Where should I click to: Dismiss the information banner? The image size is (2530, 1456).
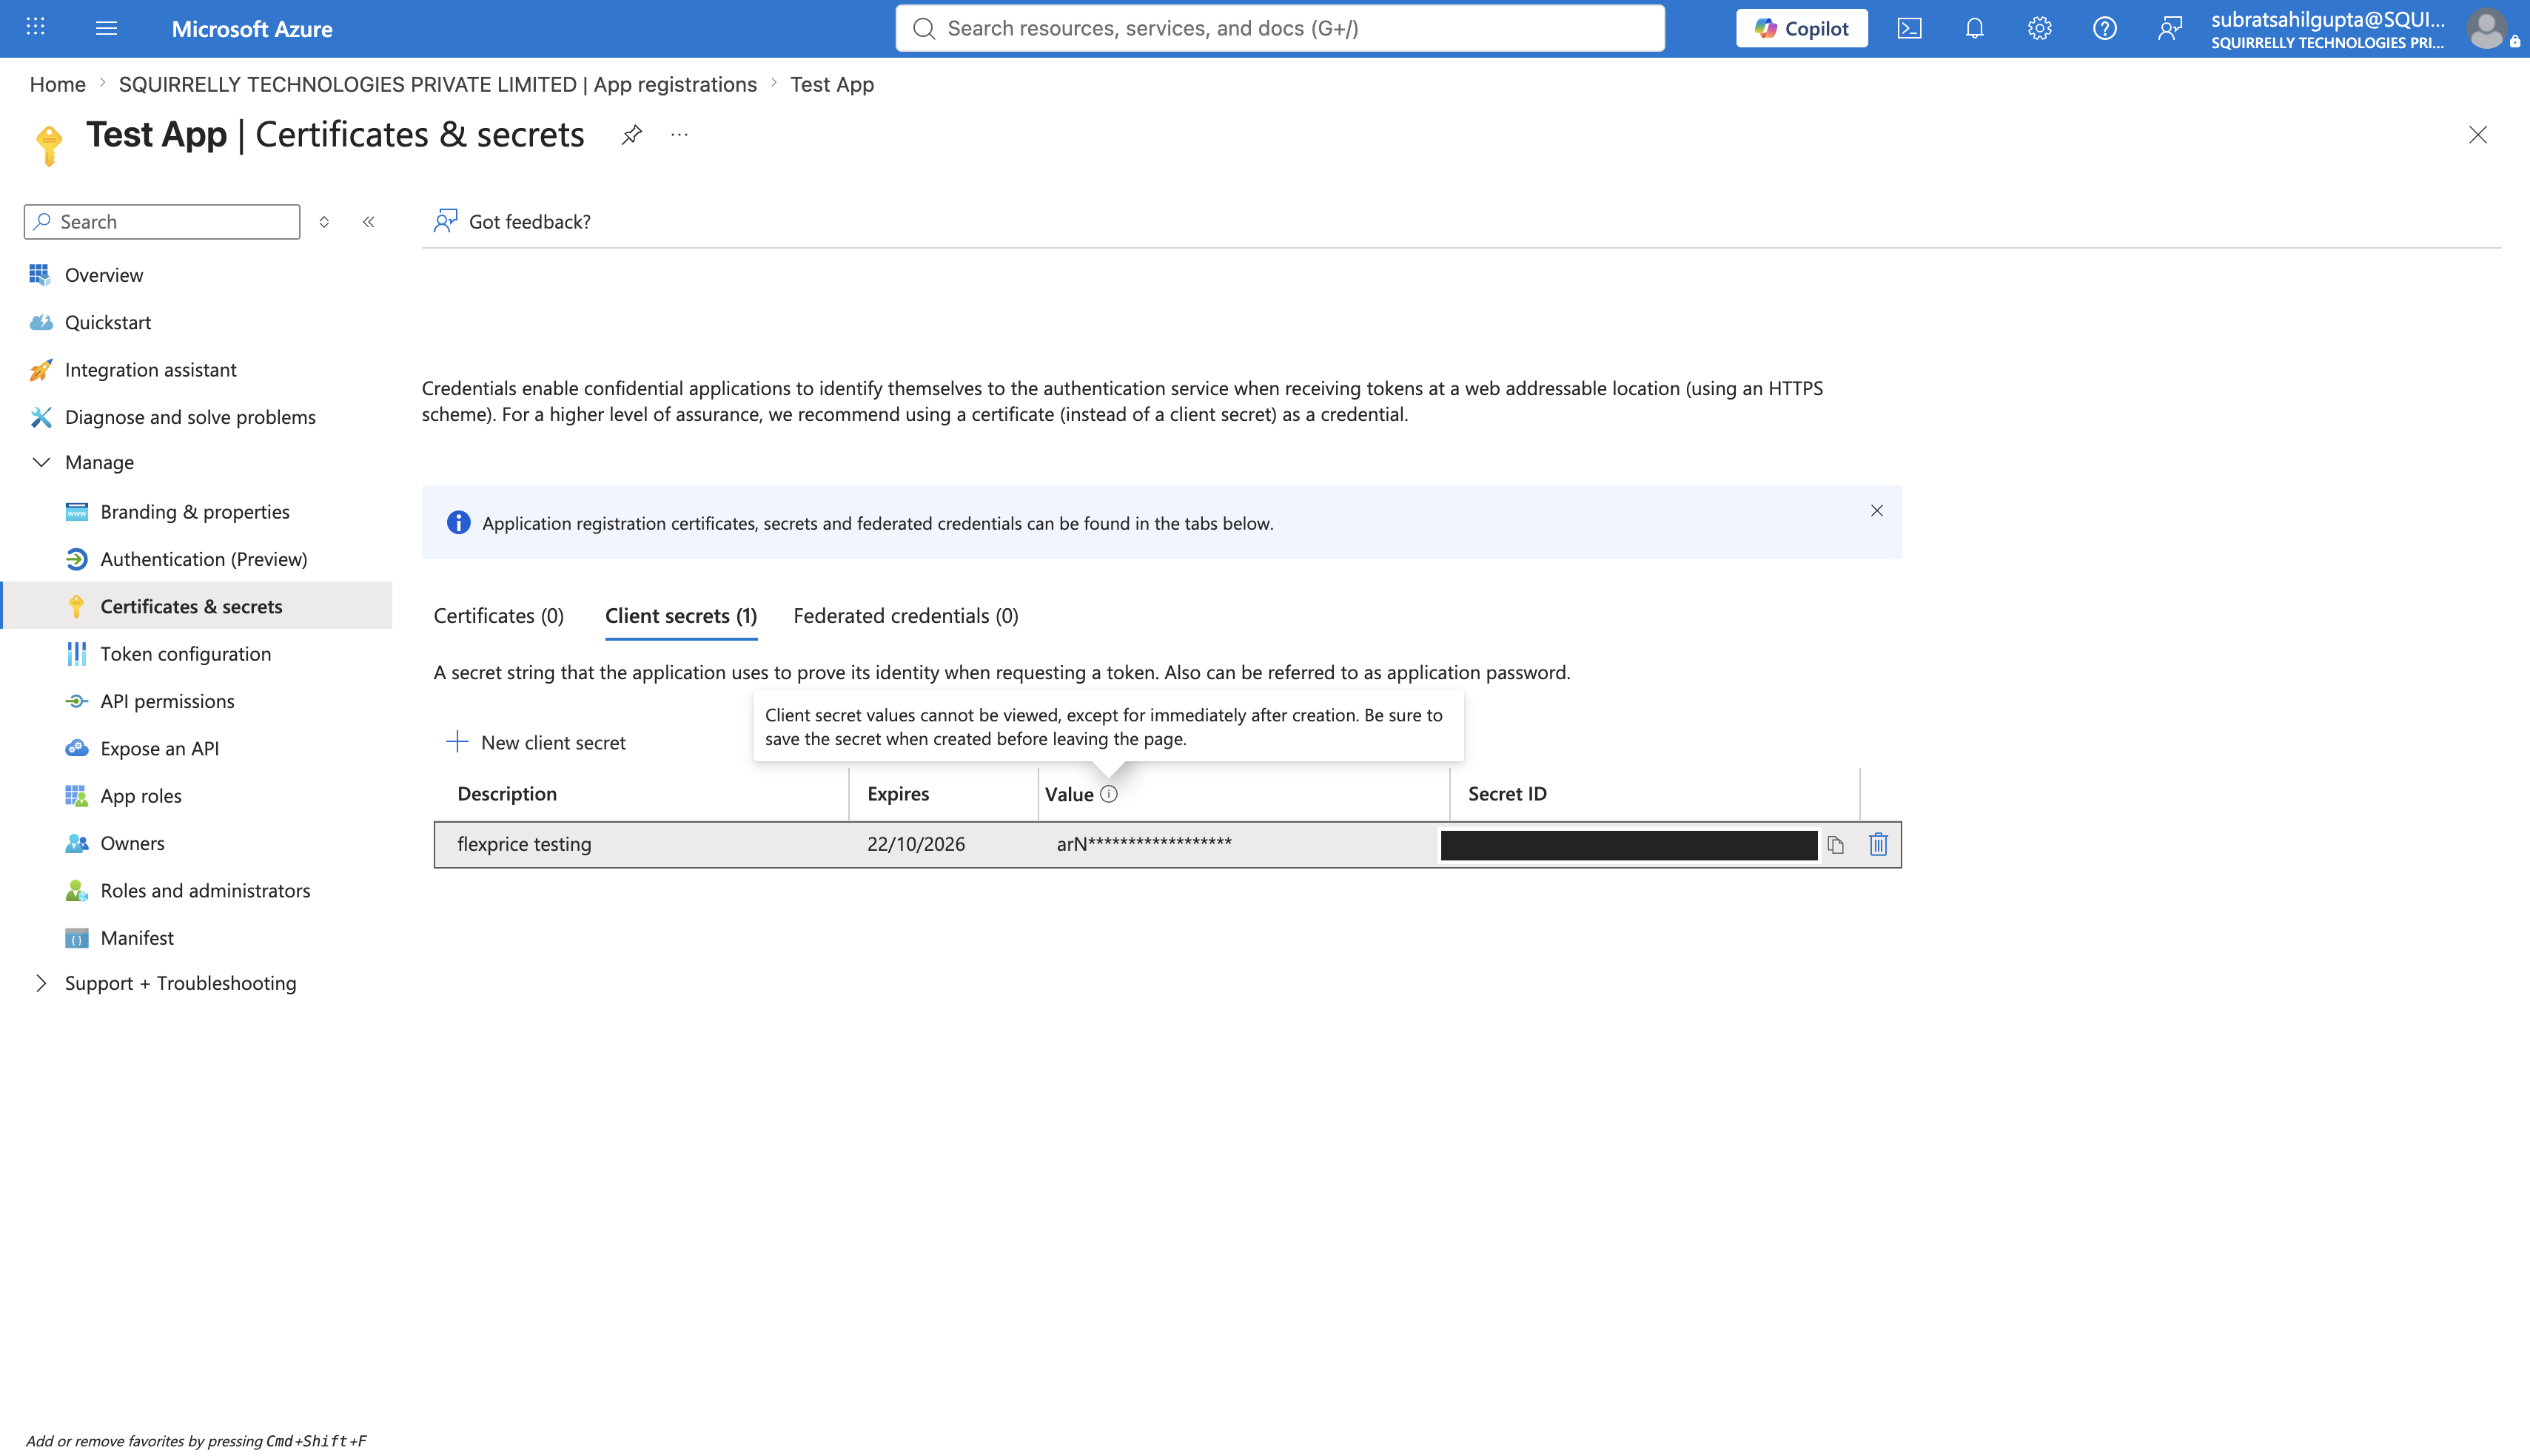[x=1876, y=511]
